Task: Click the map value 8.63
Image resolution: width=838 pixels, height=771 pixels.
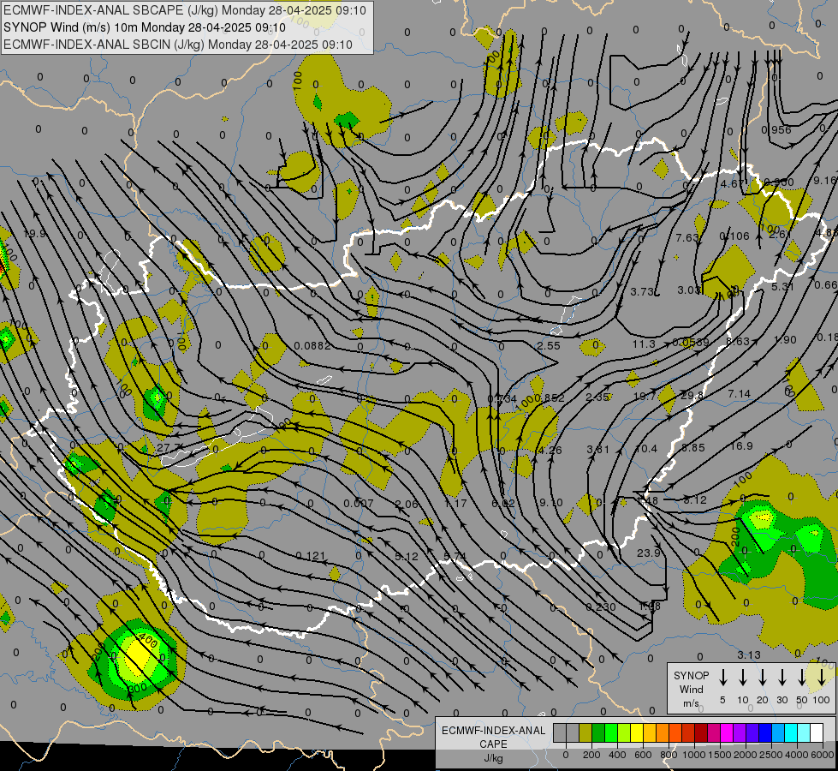Action: [x=738, y=341]
